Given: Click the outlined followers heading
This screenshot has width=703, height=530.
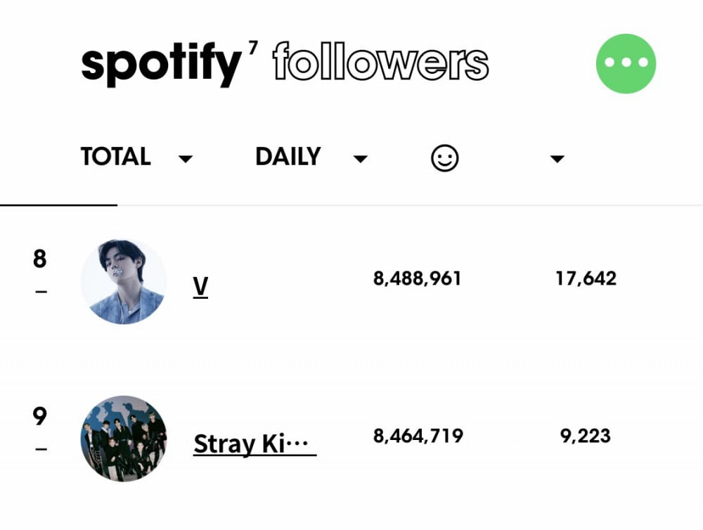Looking at the screenshot, I should click(x=380, y=61).
